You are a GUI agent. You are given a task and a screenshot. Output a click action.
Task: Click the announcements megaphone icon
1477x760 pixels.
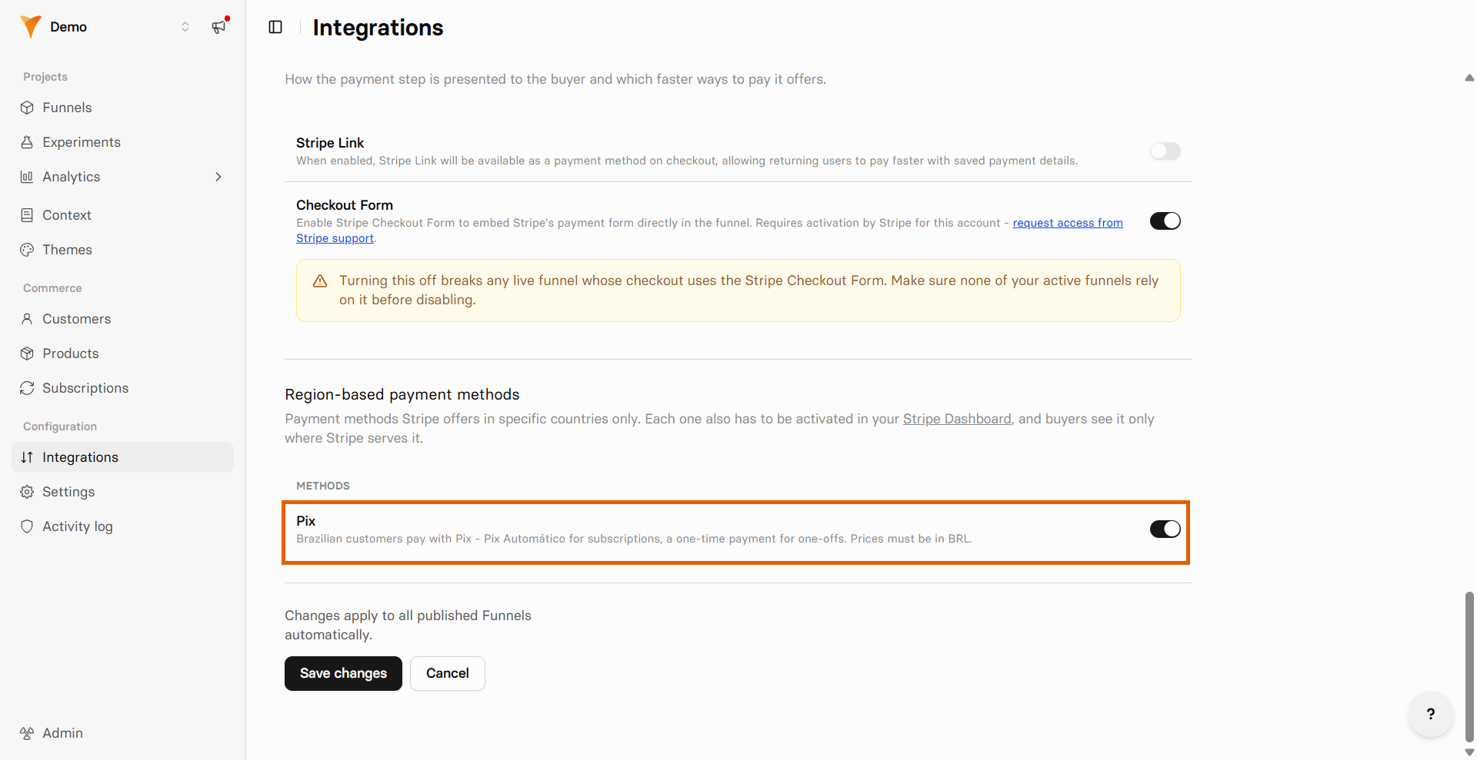click(x=219, y=27)
